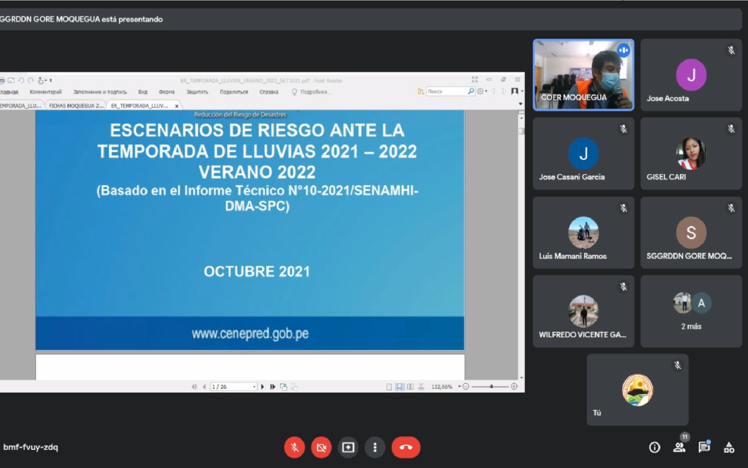Open the activities panel icon

coord(729,447)
